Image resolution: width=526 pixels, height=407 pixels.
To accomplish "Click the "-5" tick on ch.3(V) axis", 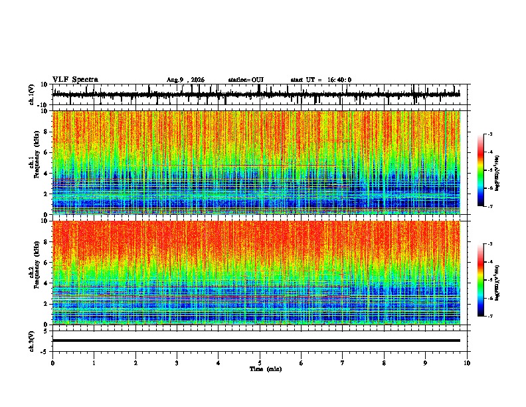I will [x=45, y=352].
